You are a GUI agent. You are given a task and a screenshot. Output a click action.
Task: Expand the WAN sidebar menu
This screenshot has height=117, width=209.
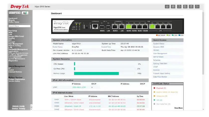coord(10,33)
